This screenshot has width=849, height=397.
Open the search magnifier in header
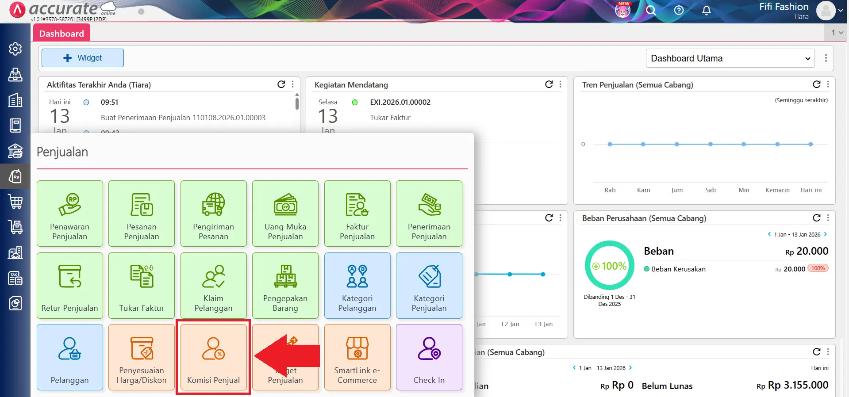(650, 11)
